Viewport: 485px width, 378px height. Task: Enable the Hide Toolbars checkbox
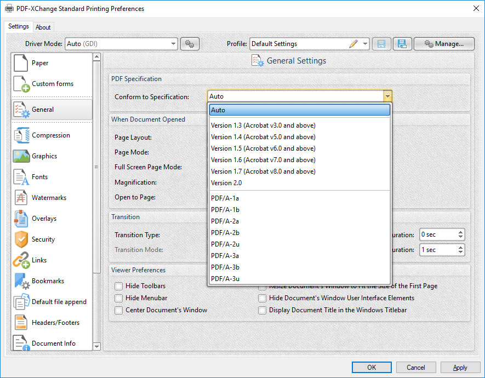118,286
